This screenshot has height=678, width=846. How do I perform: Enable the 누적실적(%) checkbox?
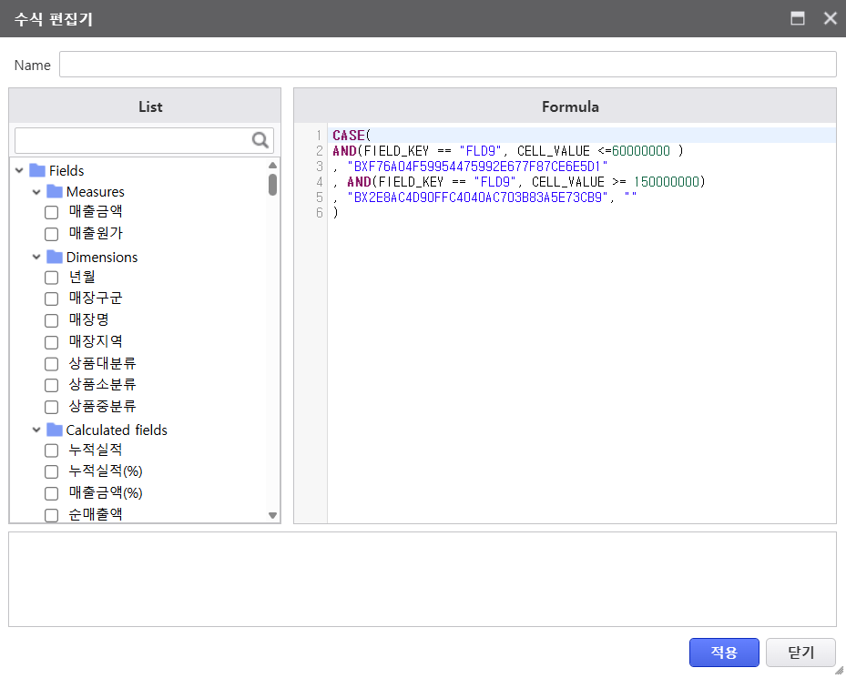click(x=52, y=471)
